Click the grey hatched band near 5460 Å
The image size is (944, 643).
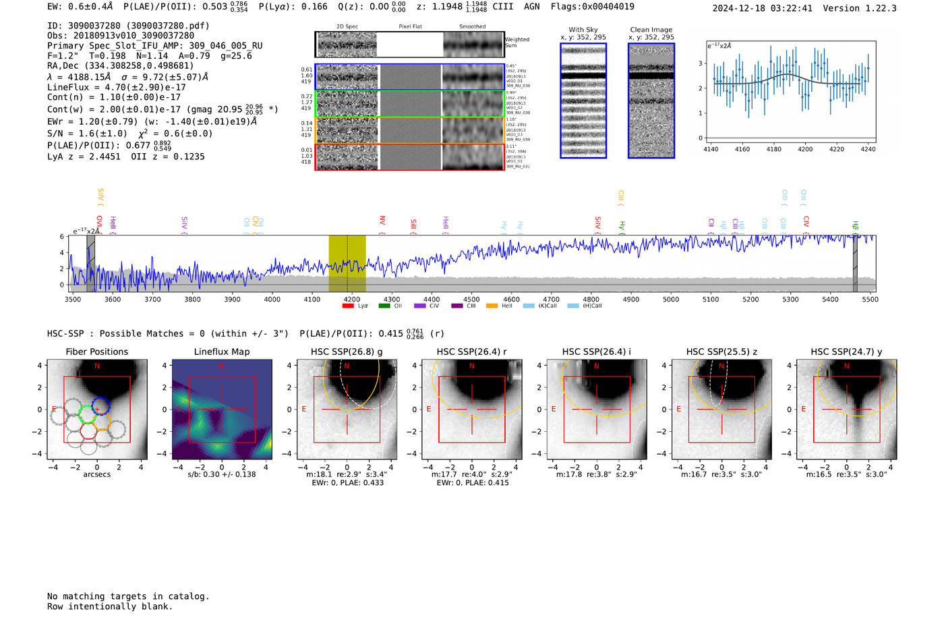click(x=855, y=264)
